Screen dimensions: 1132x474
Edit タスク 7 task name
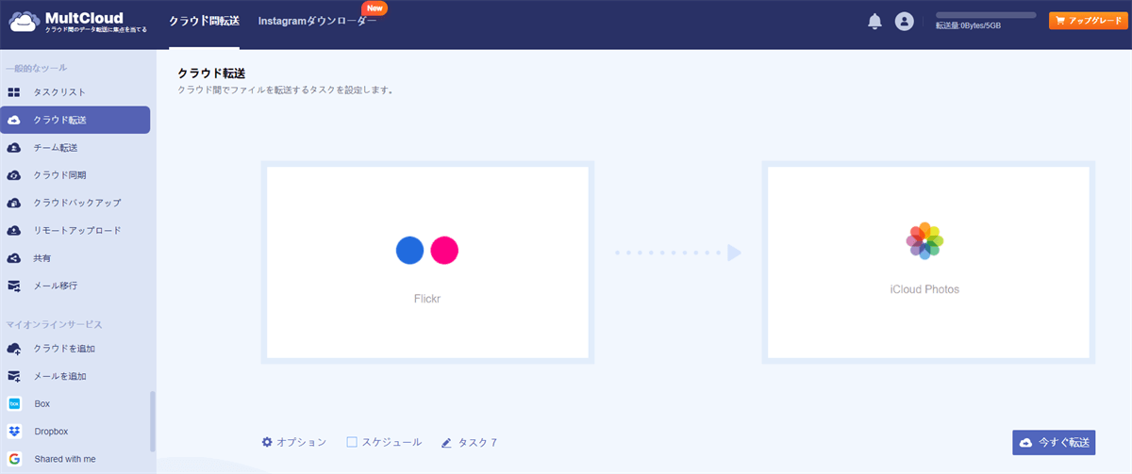coord(477,442)
